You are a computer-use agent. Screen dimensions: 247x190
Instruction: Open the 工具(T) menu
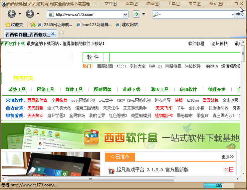[174, 4]
